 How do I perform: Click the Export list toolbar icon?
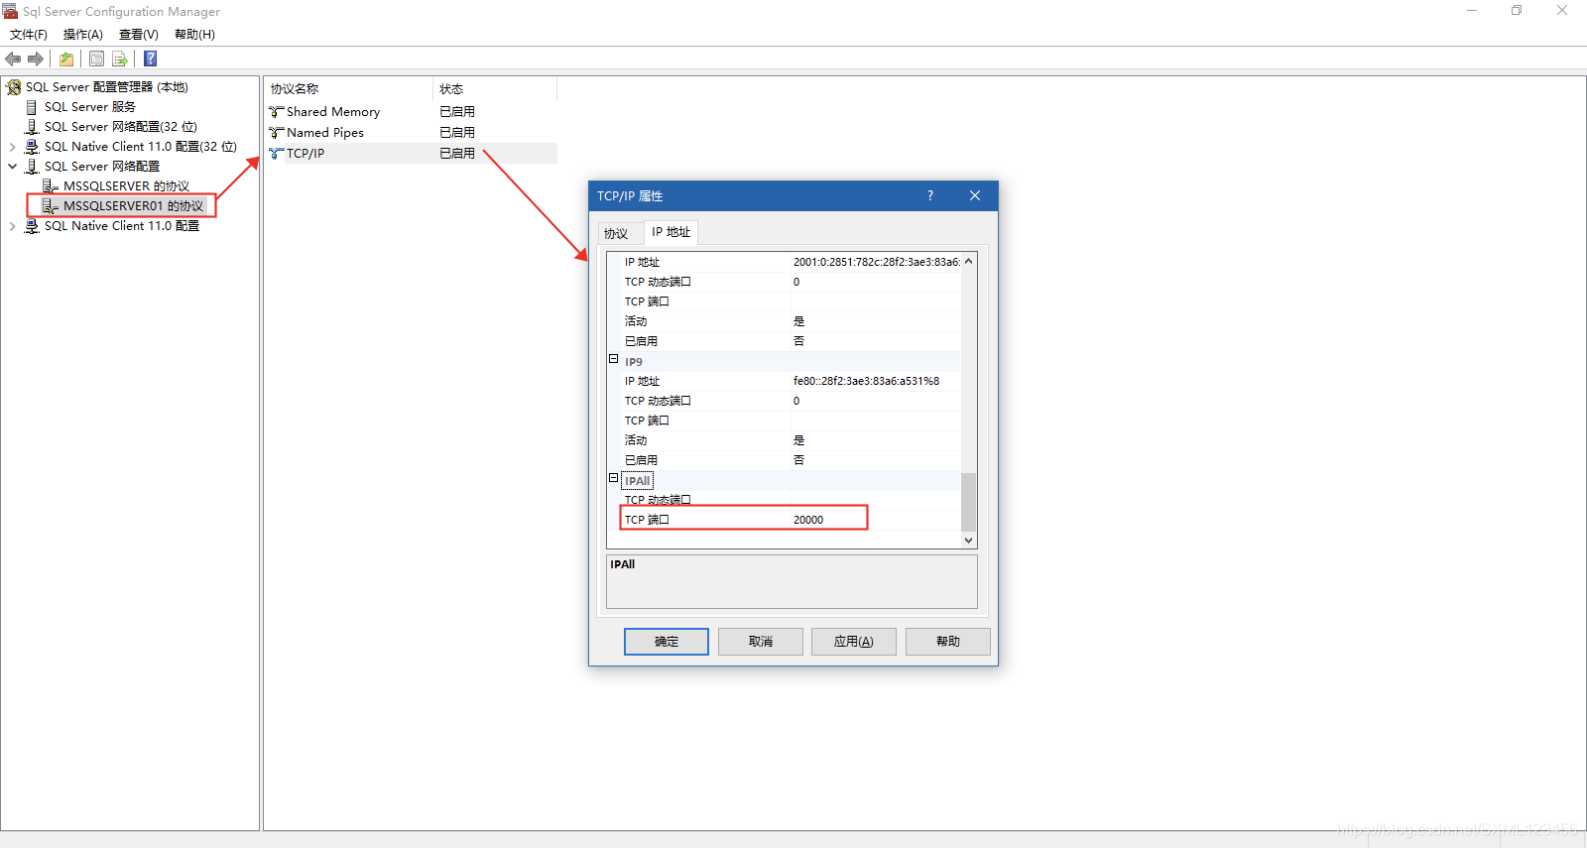[120, 59]
